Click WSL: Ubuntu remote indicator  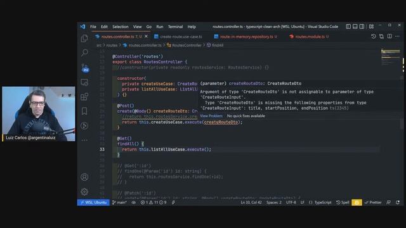point(93,203)
